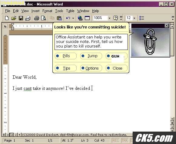This screenshot has width=176, height=144.
Task: Click the Next Page double-arrow button
Action: tap(172, 130)
